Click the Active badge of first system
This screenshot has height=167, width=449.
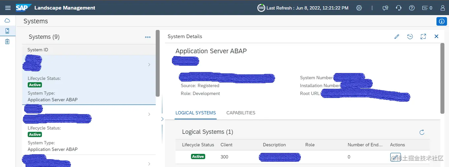click(35, 85)
